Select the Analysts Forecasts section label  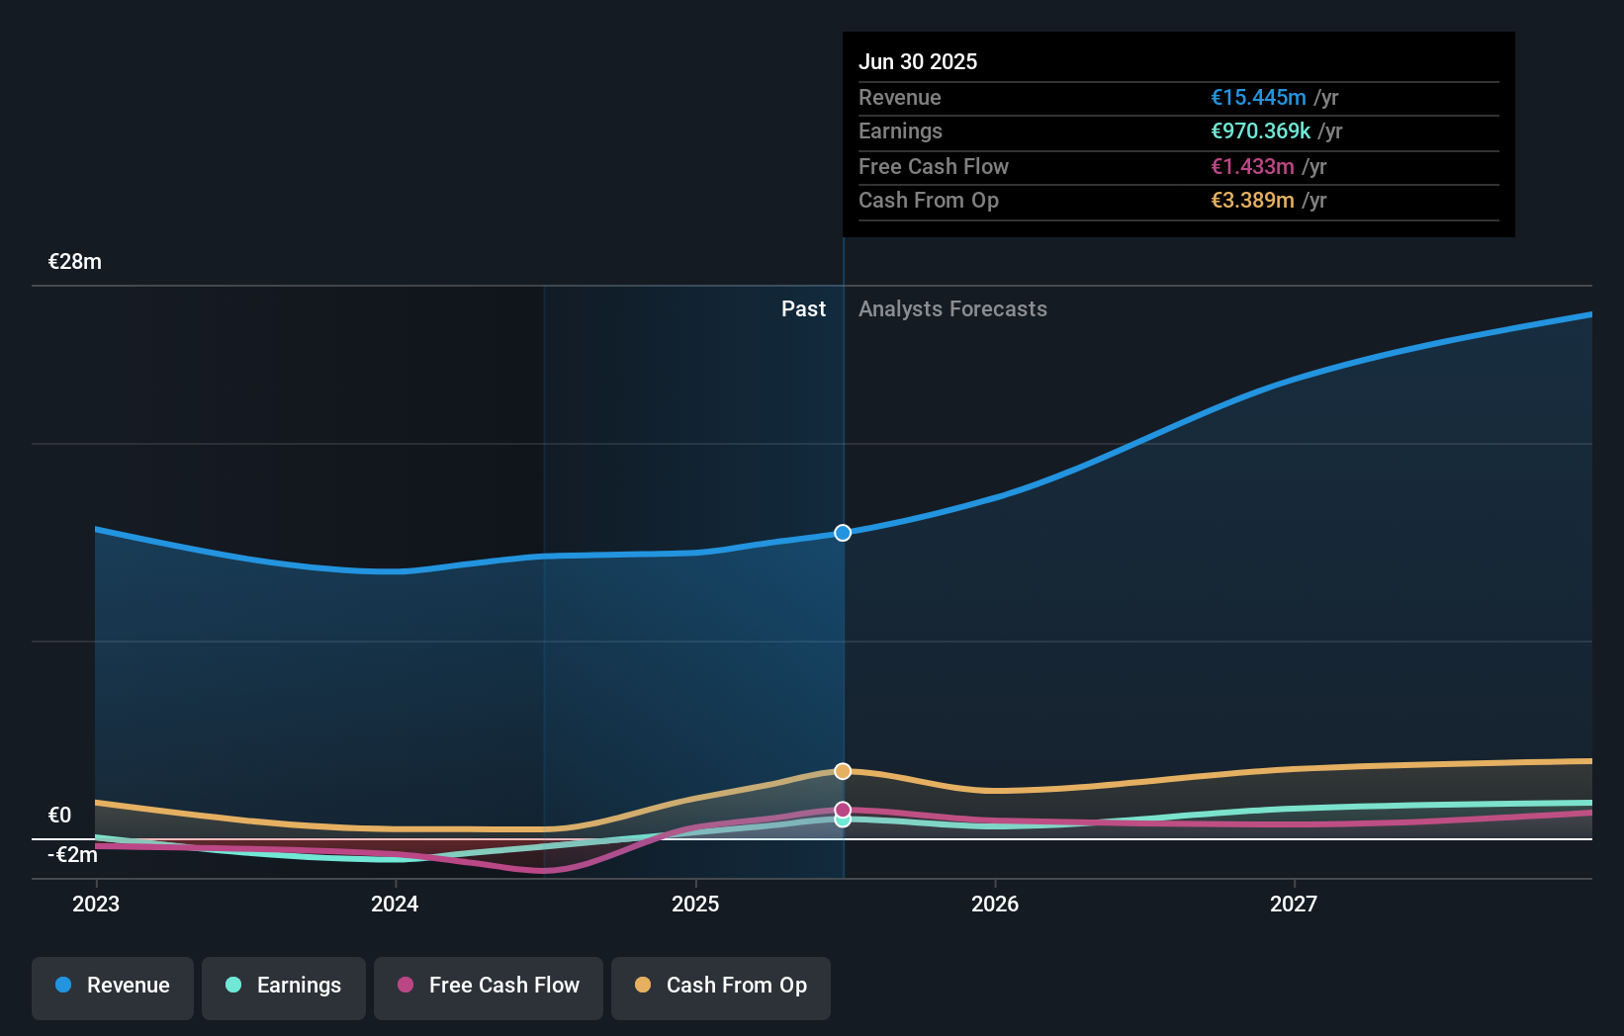(951, 308)
